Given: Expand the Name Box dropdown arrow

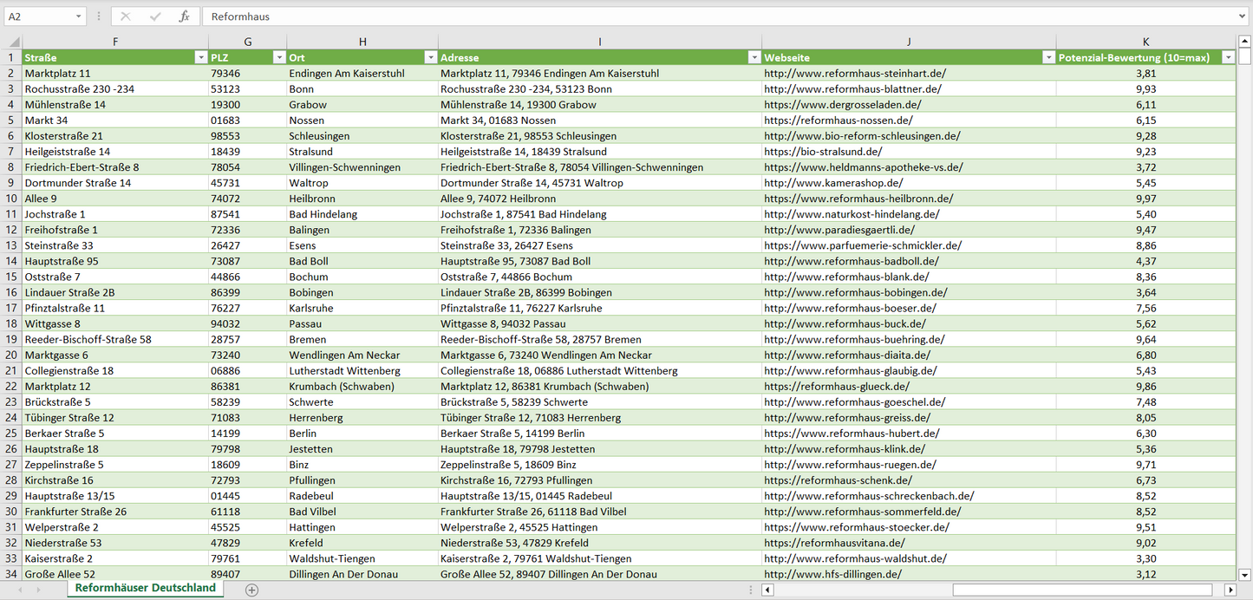Looking at the screenshot, I should [x=79, y=16].
